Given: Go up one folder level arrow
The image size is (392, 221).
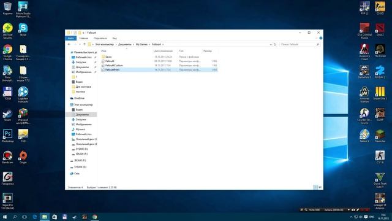Looking at the screenshot, I should tap(85, 44).
